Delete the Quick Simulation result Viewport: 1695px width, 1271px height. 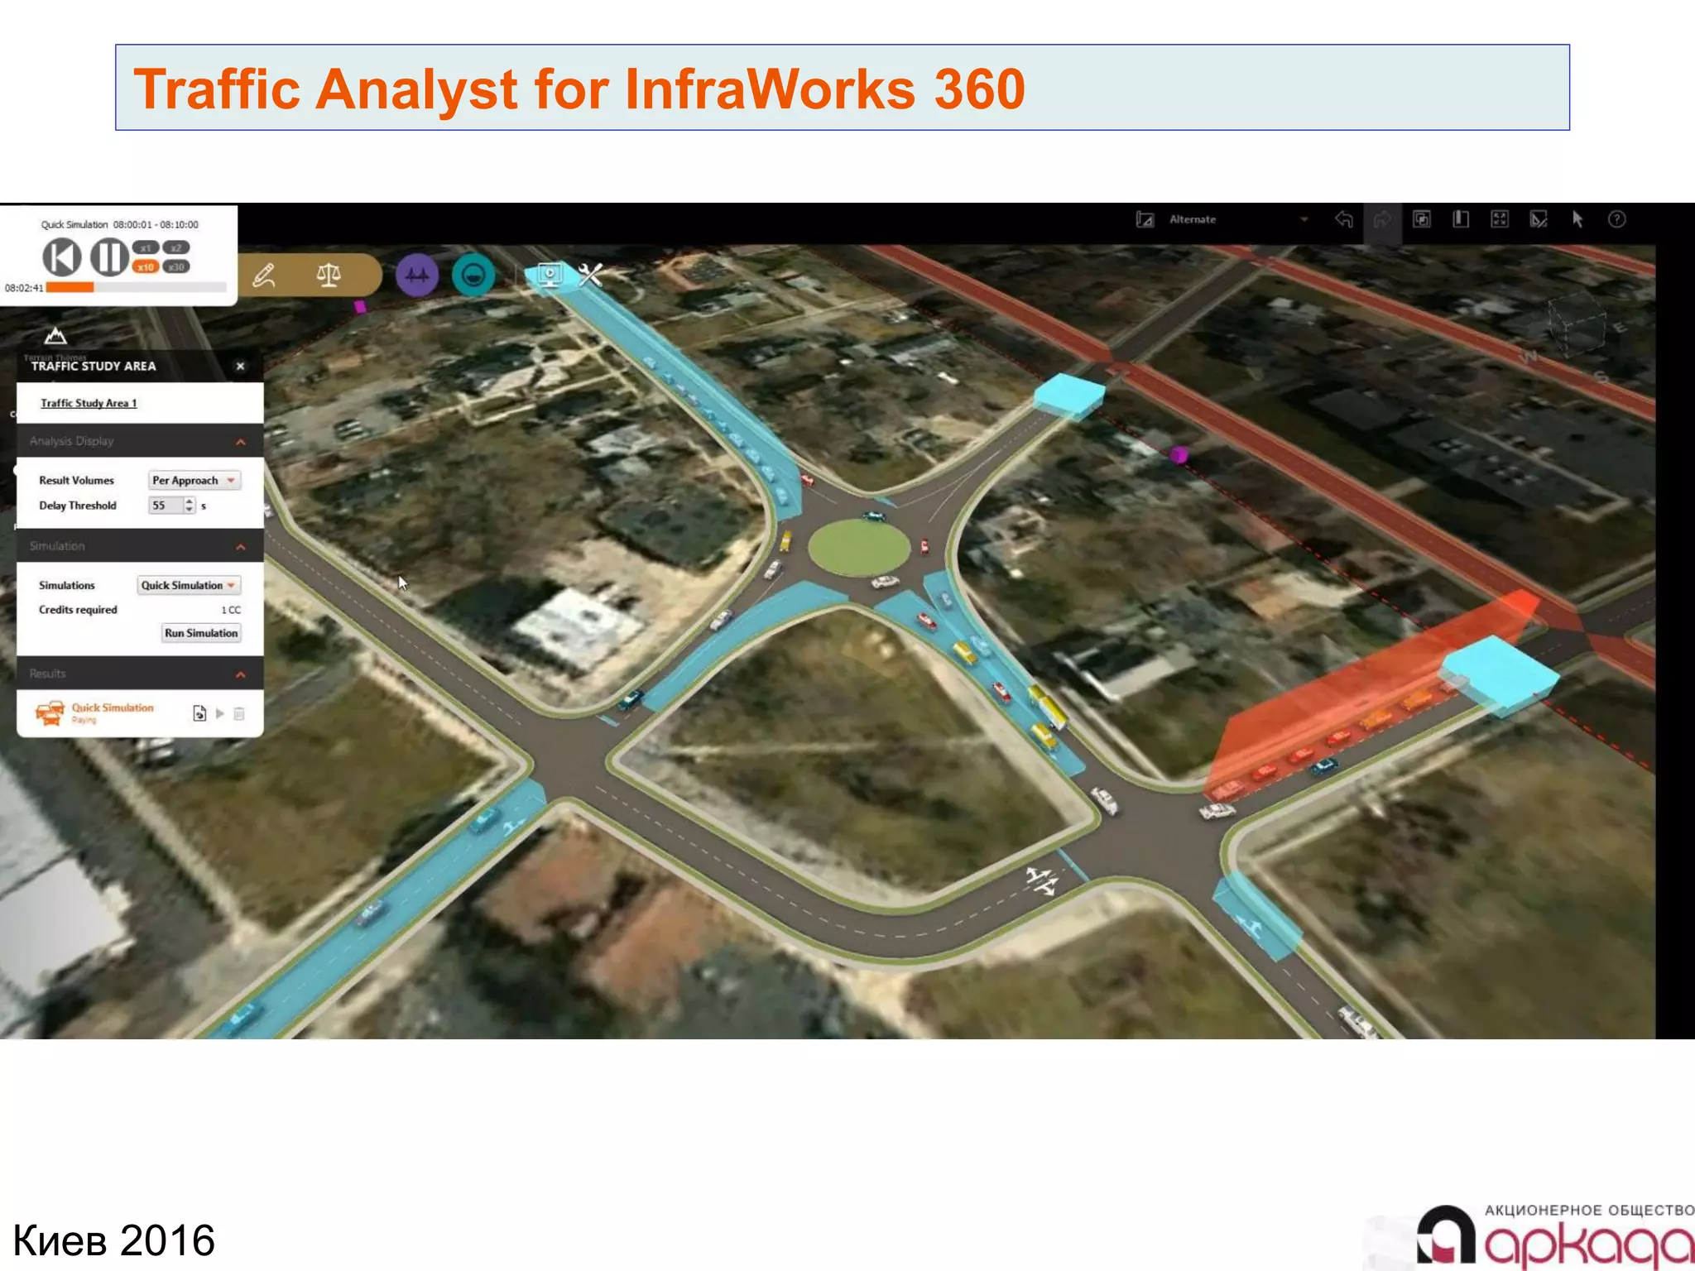(x=239, y=713)
